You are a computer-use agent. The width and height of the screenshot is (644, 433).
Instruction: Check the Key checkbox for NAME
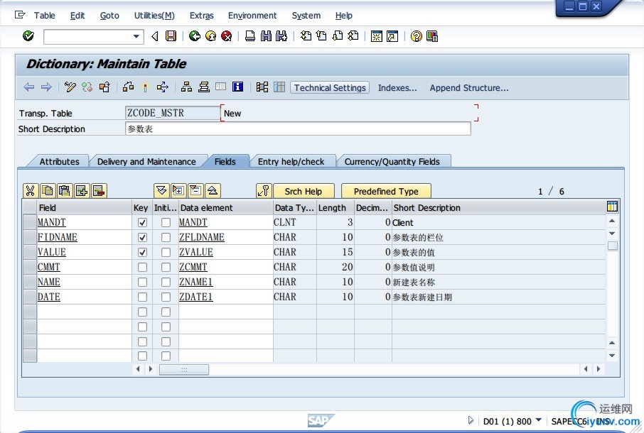pos(142,282)
